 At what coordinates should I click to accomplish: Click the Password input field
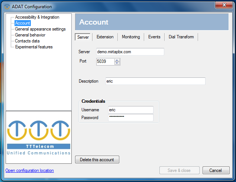130,118
